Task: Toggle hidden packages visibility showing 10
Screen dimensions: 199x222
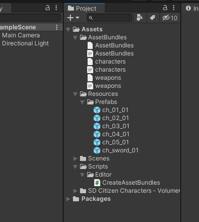Action: (x=170, y=18)
